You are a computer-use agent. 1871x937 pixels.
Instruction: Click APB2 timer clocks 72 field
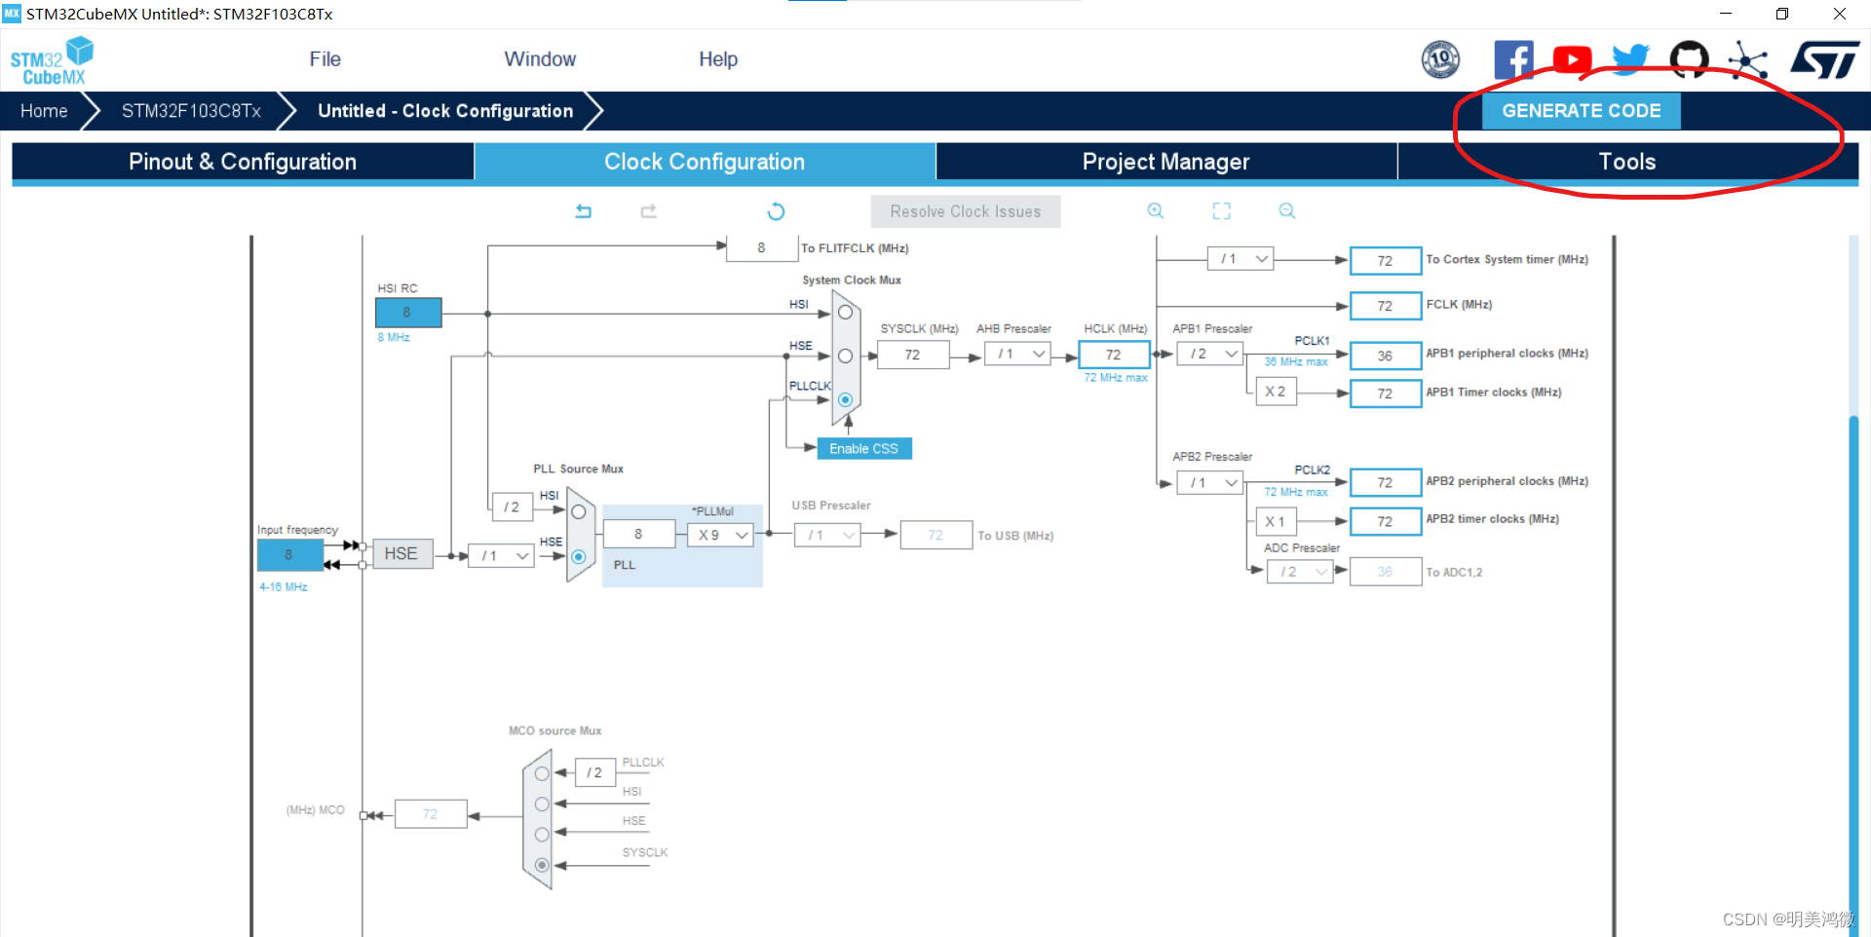1385,522
